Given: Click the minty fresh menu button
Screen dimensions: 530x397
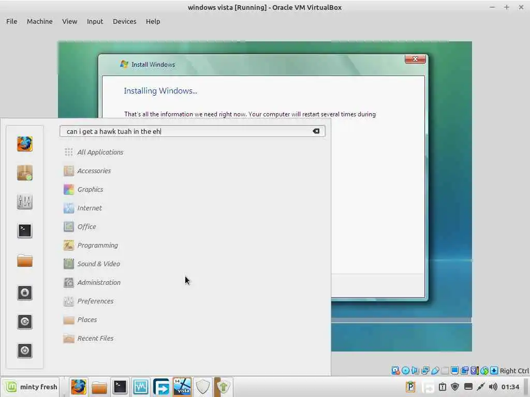Looking at the screenshot, I should (x=31, y=387).
